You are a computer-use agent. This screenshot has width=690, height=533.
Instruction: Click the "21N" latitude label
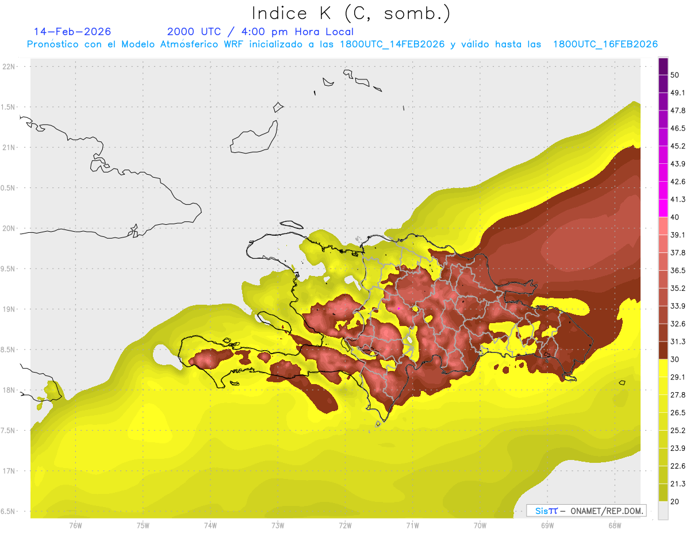(9, 147)
